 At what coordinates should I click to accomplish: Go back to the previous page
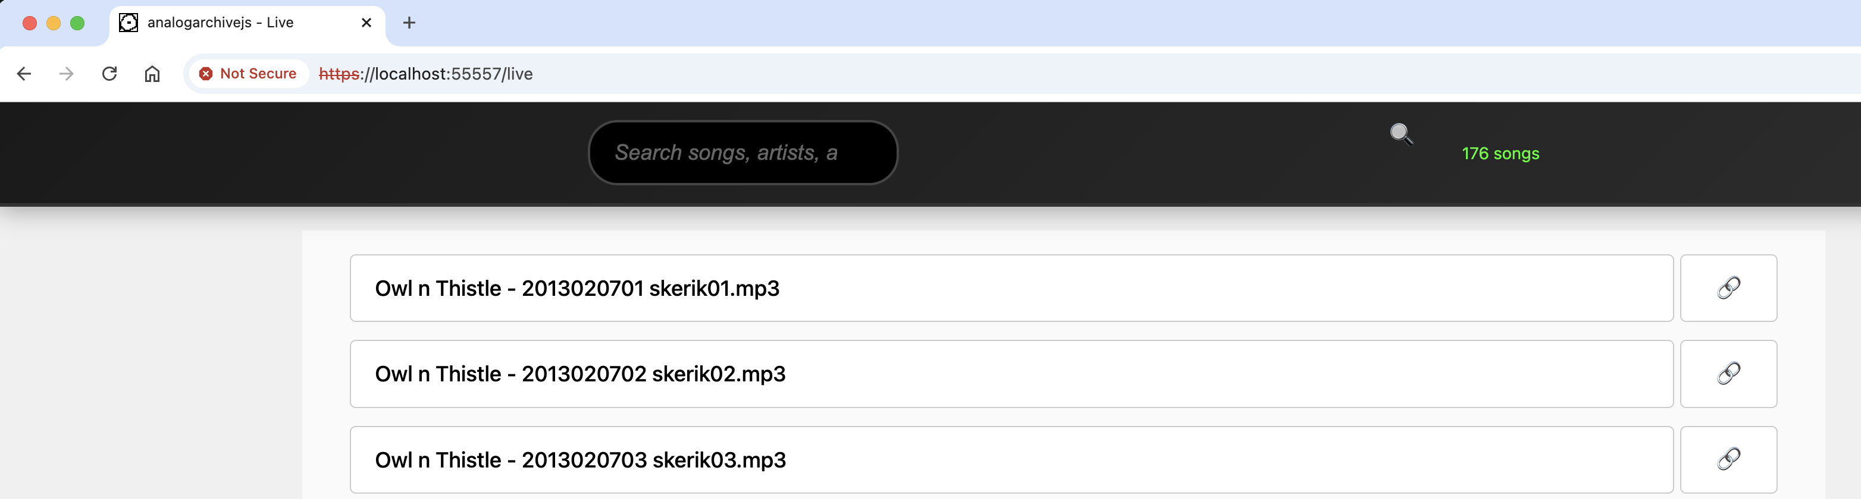click(24, 74)
